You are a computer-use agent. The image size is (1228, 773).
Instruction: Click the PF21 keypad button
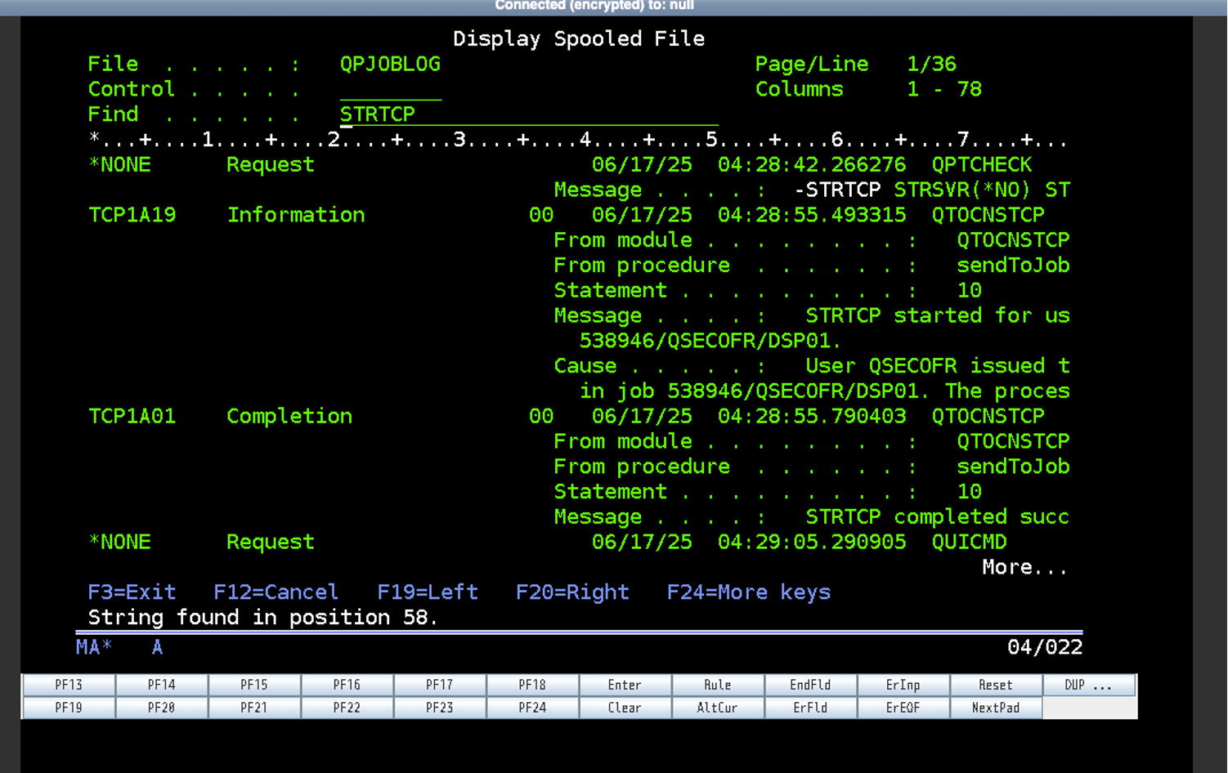point(254,708)
